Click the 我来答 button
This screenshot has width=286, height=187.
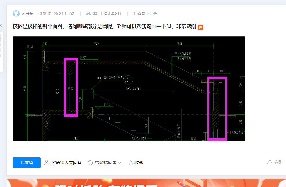coord(27,163)
